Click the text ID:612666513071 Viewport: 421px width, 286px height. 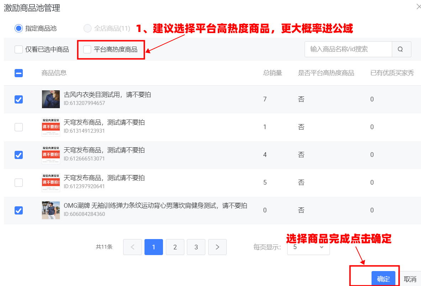point(84,159)
